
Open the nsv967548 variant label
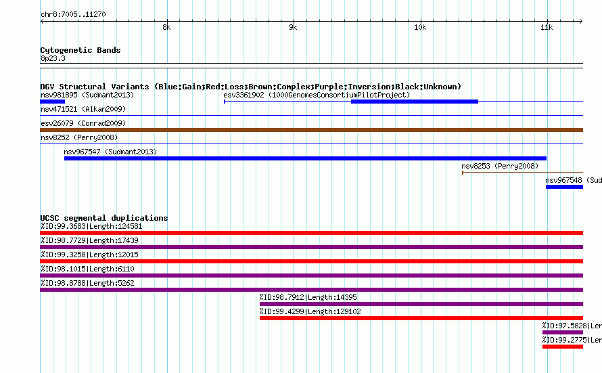click(x=574, y=180)
